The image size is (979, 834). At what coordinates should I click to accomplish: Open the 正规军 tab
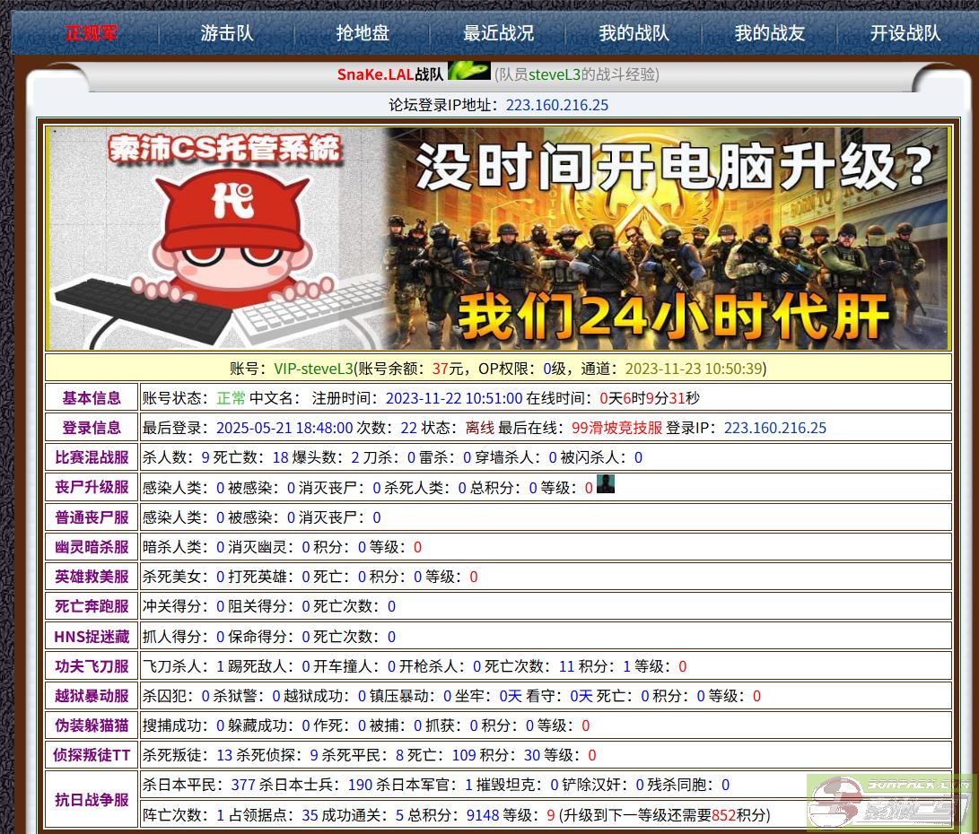(91, 33)
